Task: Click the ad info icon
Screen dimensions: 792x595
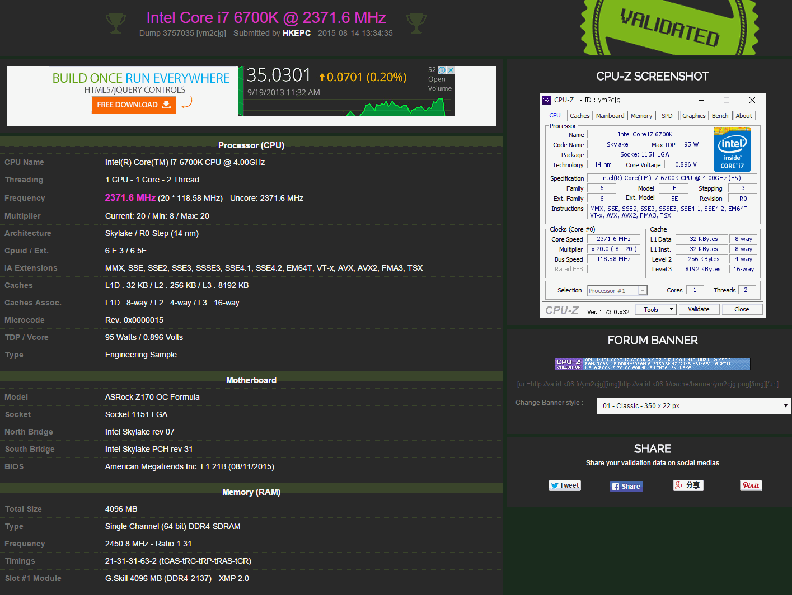Action: [442, 70]
